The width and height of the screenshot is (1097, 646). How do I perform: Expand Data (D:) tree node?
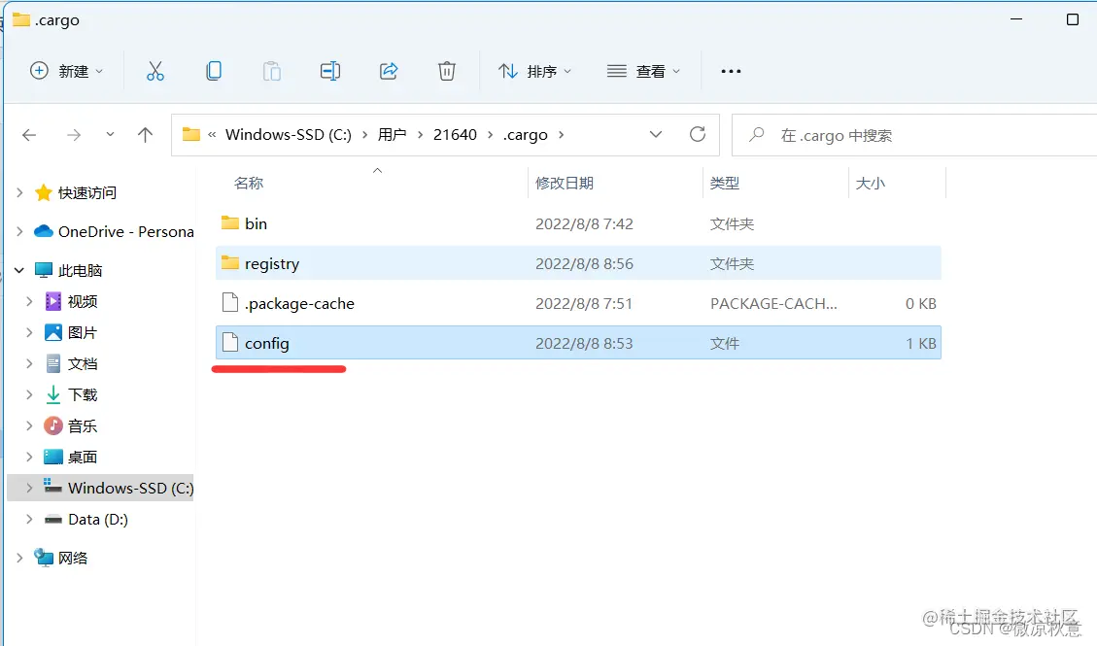29,519
